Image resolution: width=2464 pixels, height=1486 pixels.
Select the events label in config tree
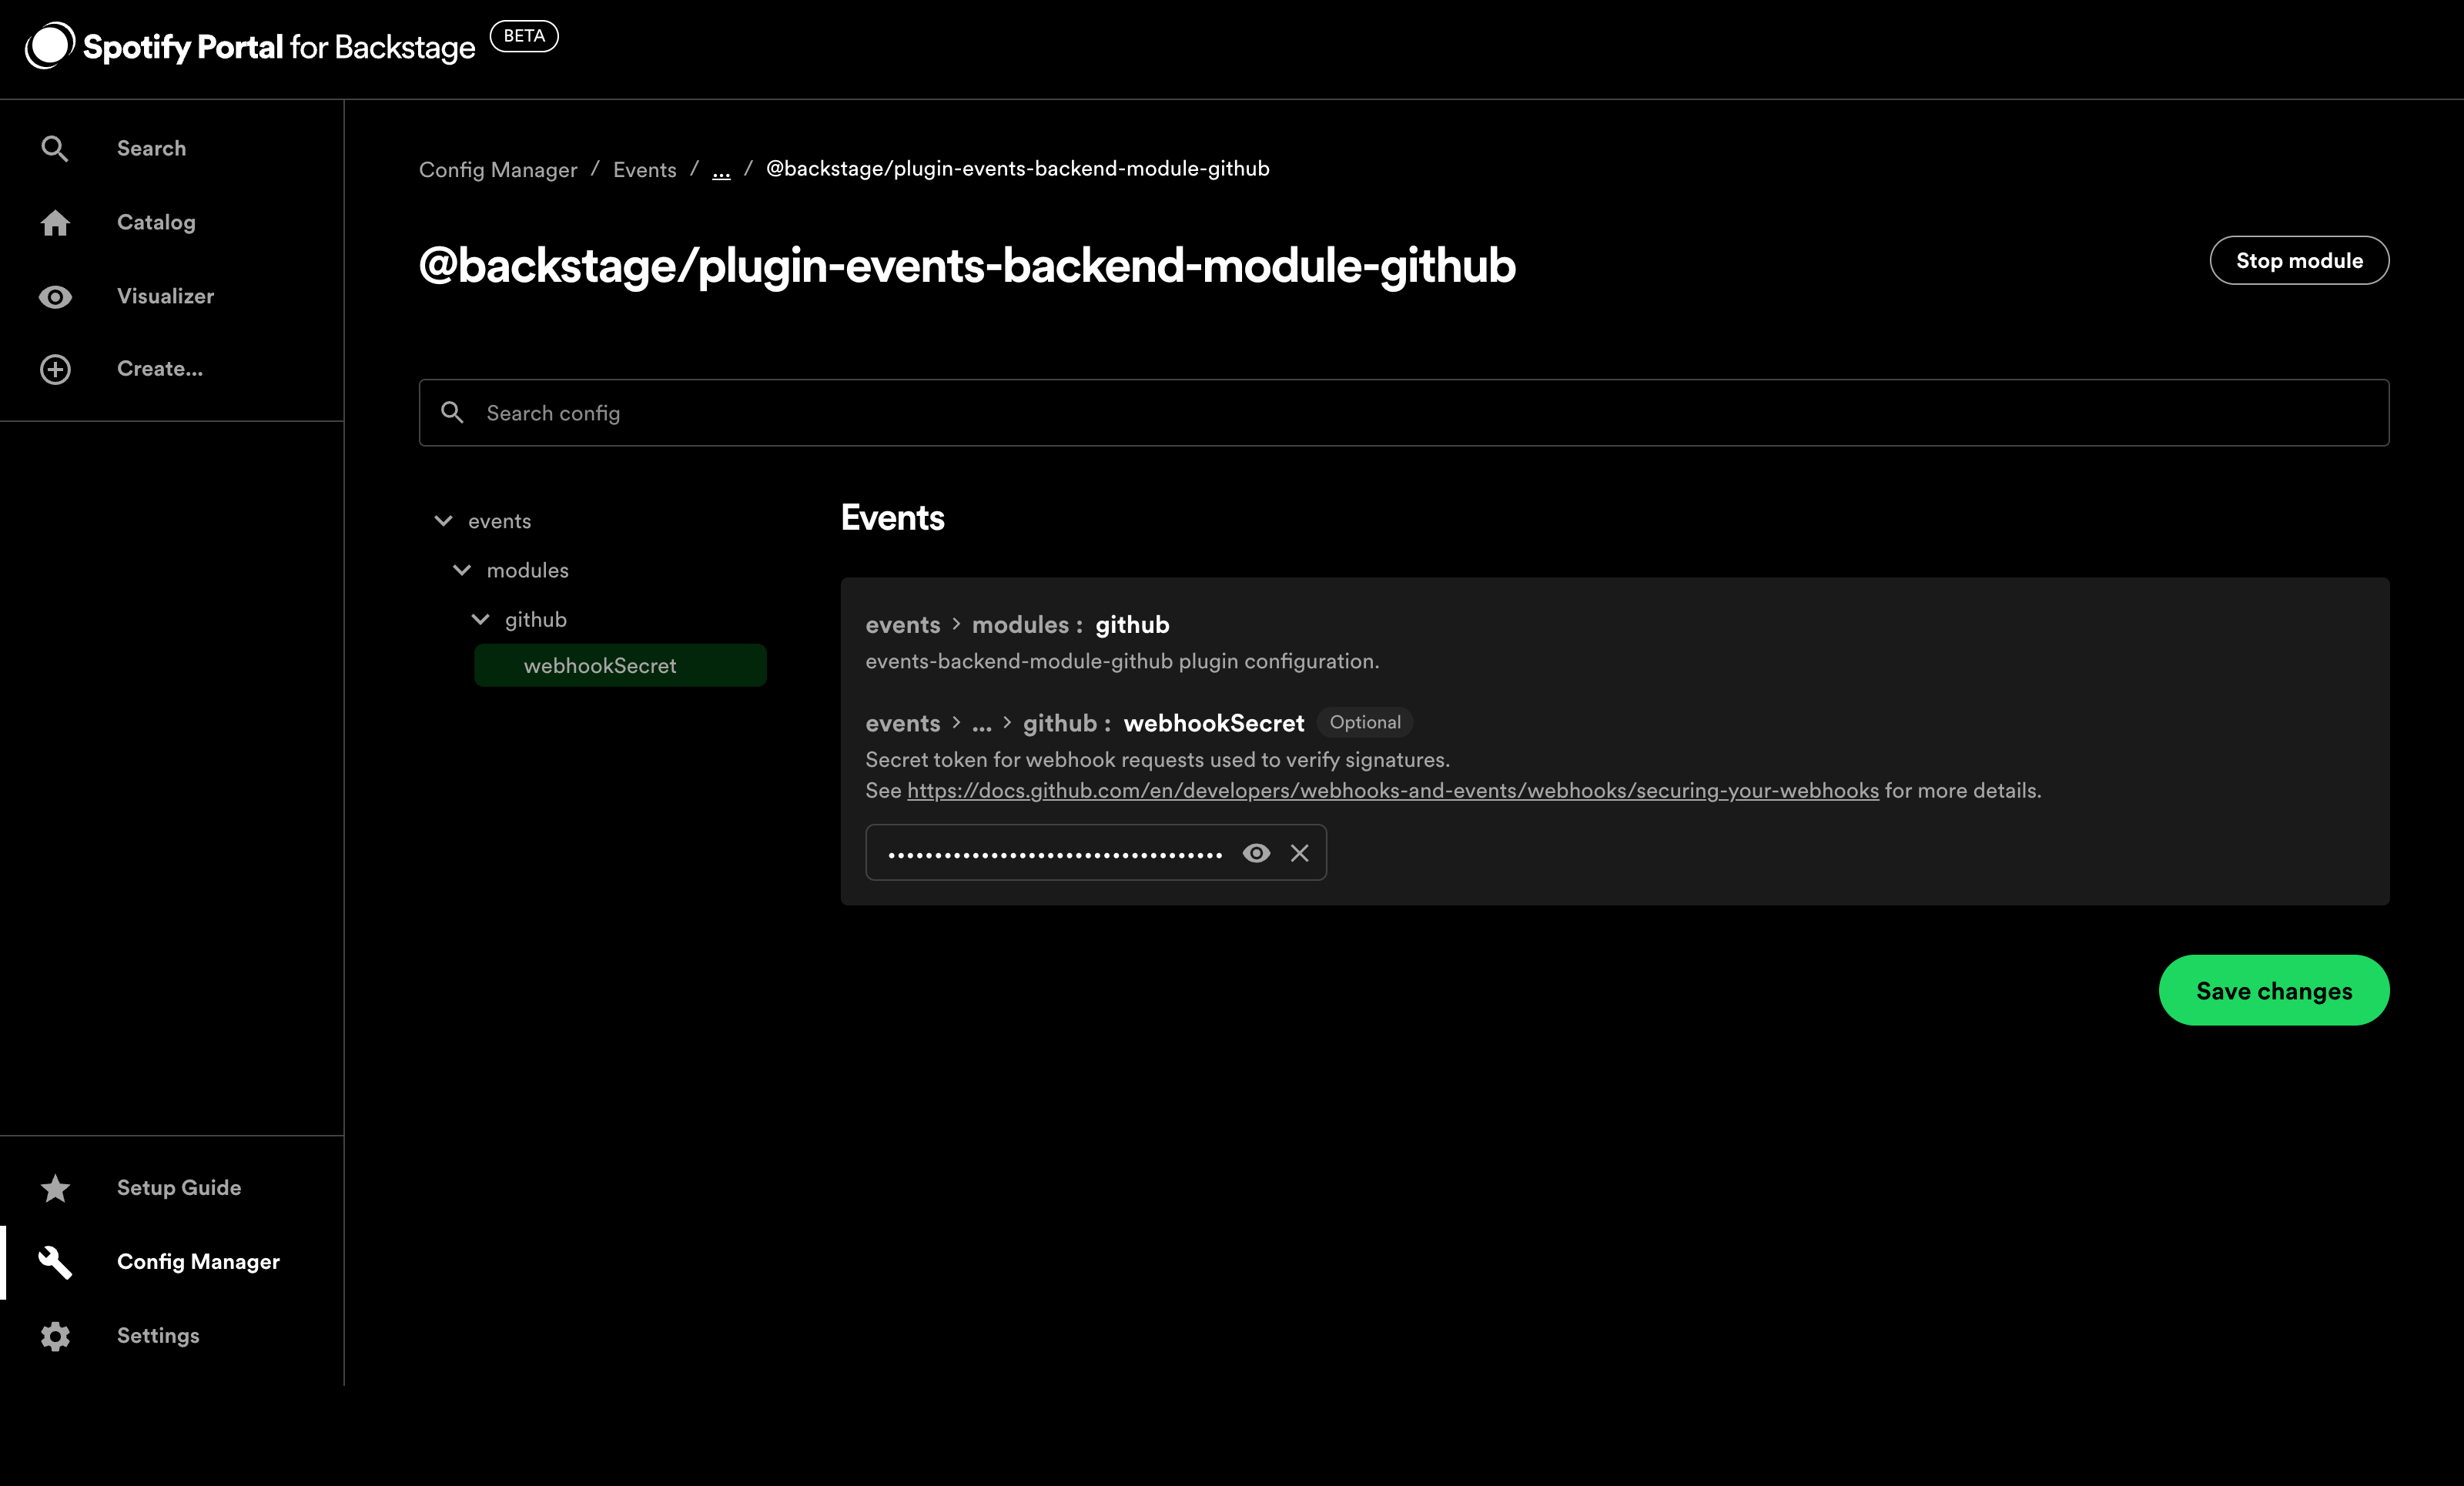pyautogui.click(x=499, y=521)
